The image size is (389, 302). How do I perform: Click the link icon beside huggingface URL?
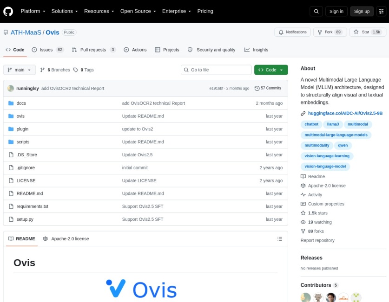(x=303, y=113)
